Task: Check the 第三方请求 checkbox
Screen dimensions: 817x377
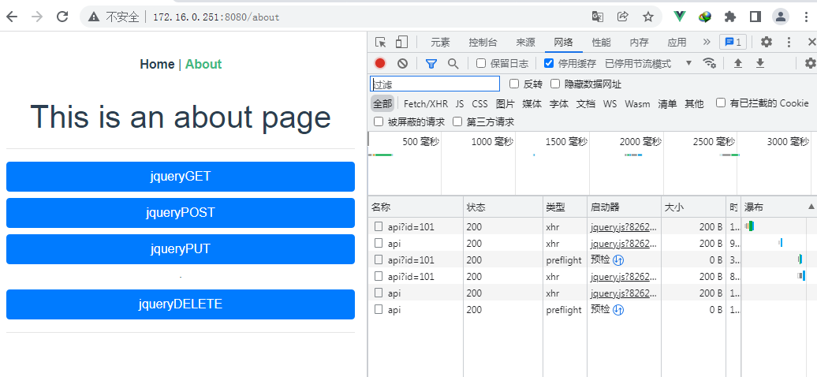Action: [457, 121]
